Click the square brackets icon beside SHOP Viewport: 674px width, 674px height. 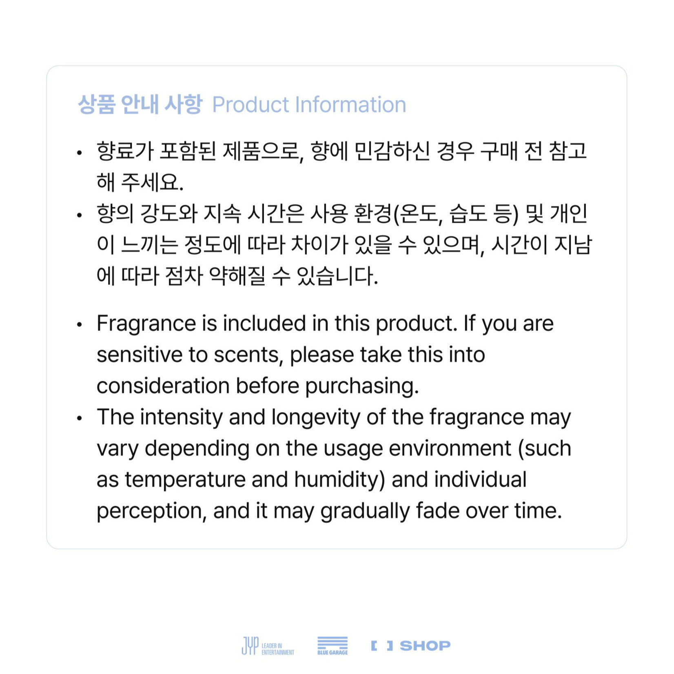pos(382,645)
